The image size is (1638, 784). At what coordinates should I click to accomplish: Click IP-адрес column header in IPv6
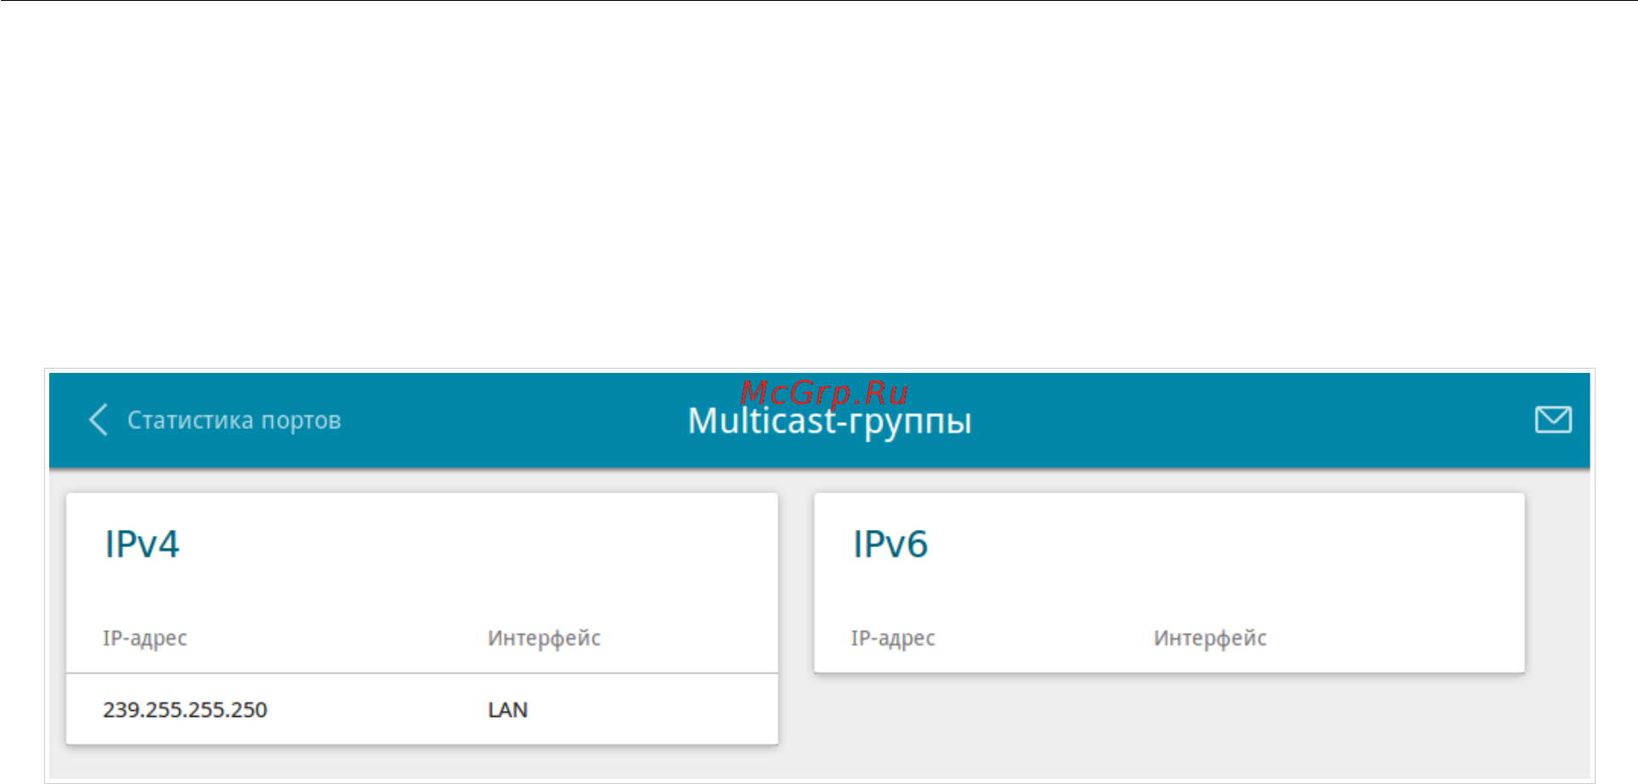(x=893, y=638)
